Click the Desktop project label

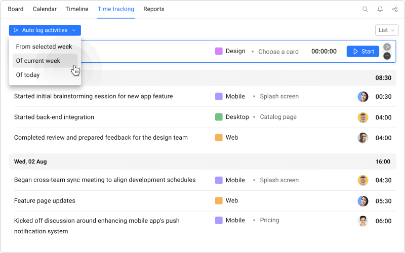click(237, 117)
